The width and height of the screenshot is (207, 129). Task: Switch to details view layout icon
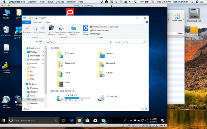click(142, 109)
